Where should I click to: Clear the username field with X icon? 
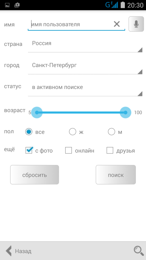tap(117, 24)
